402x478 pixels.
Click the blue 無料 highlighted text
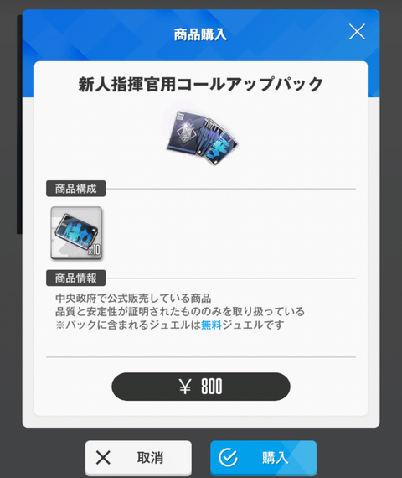(x=211, y=325)
